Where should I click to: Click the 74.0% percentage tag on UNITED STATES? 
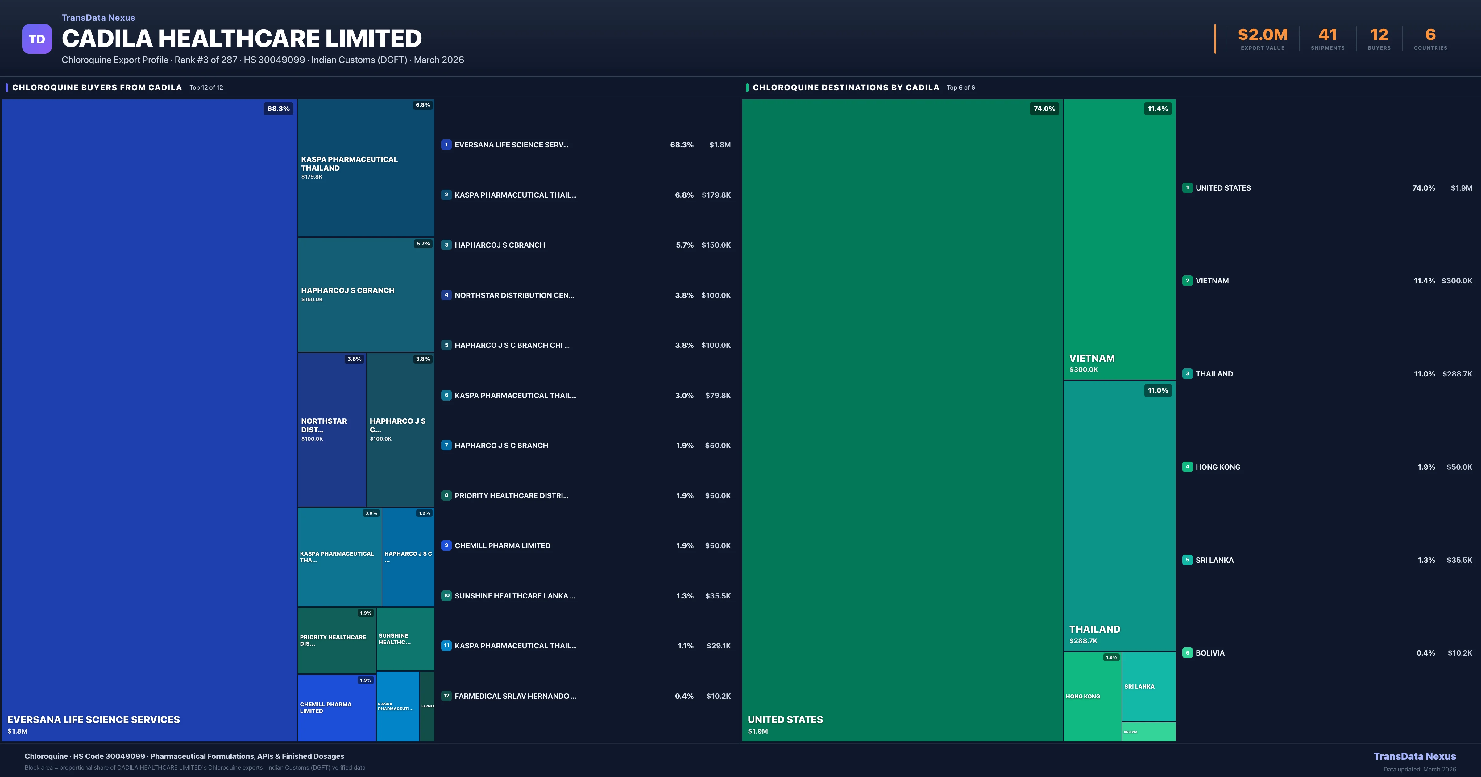point(1045,108)
